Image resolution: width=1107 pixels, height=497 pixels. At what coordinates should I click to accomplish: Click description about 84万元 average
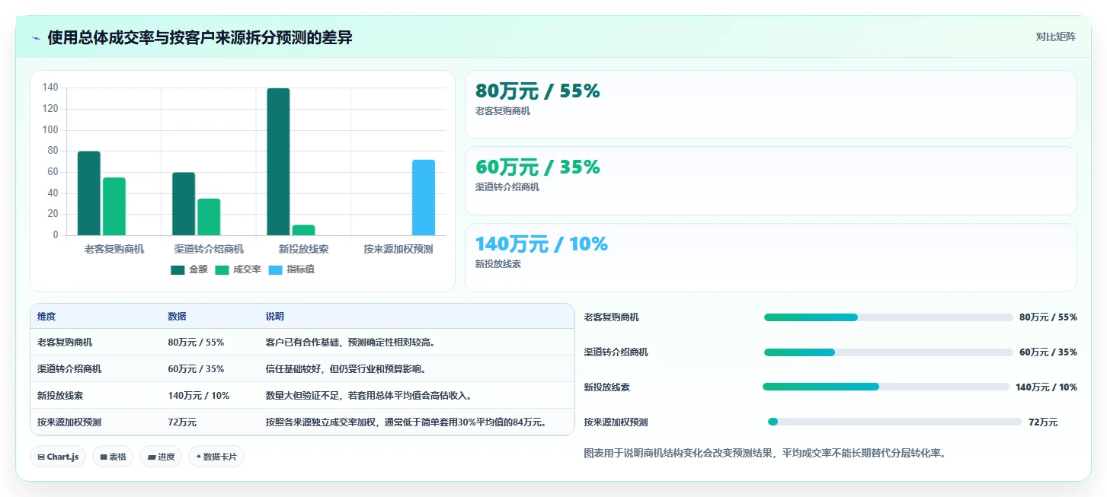click(408, 422)
